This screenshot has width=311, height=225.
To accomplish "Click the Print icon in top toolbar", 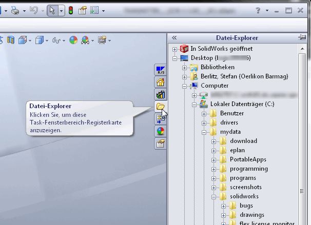I will point(15,10).
